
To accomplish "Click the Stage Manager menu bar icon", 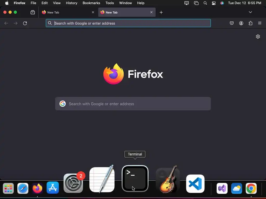I will (196, 3).
